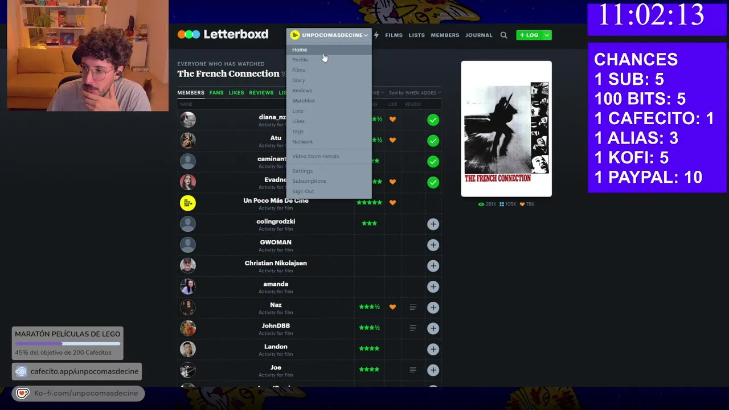Switch to the MEMBERS tab
The width and height of the screenshot is (729, 410).
coord(191,92)
